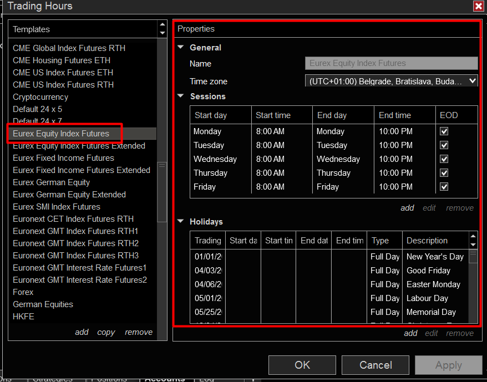Uncheck EOD for the Friday session
This screenshot has width=487, height=382.
(x=444, y=186)
